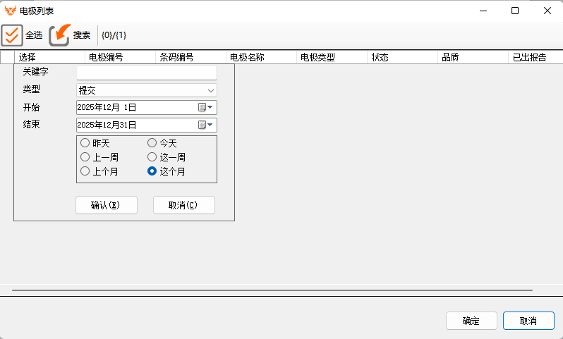This screenshot has width=563, height=339.
Task: Sort by the 品质 column header
Action: pyautogui.click(x=473, y=57)
